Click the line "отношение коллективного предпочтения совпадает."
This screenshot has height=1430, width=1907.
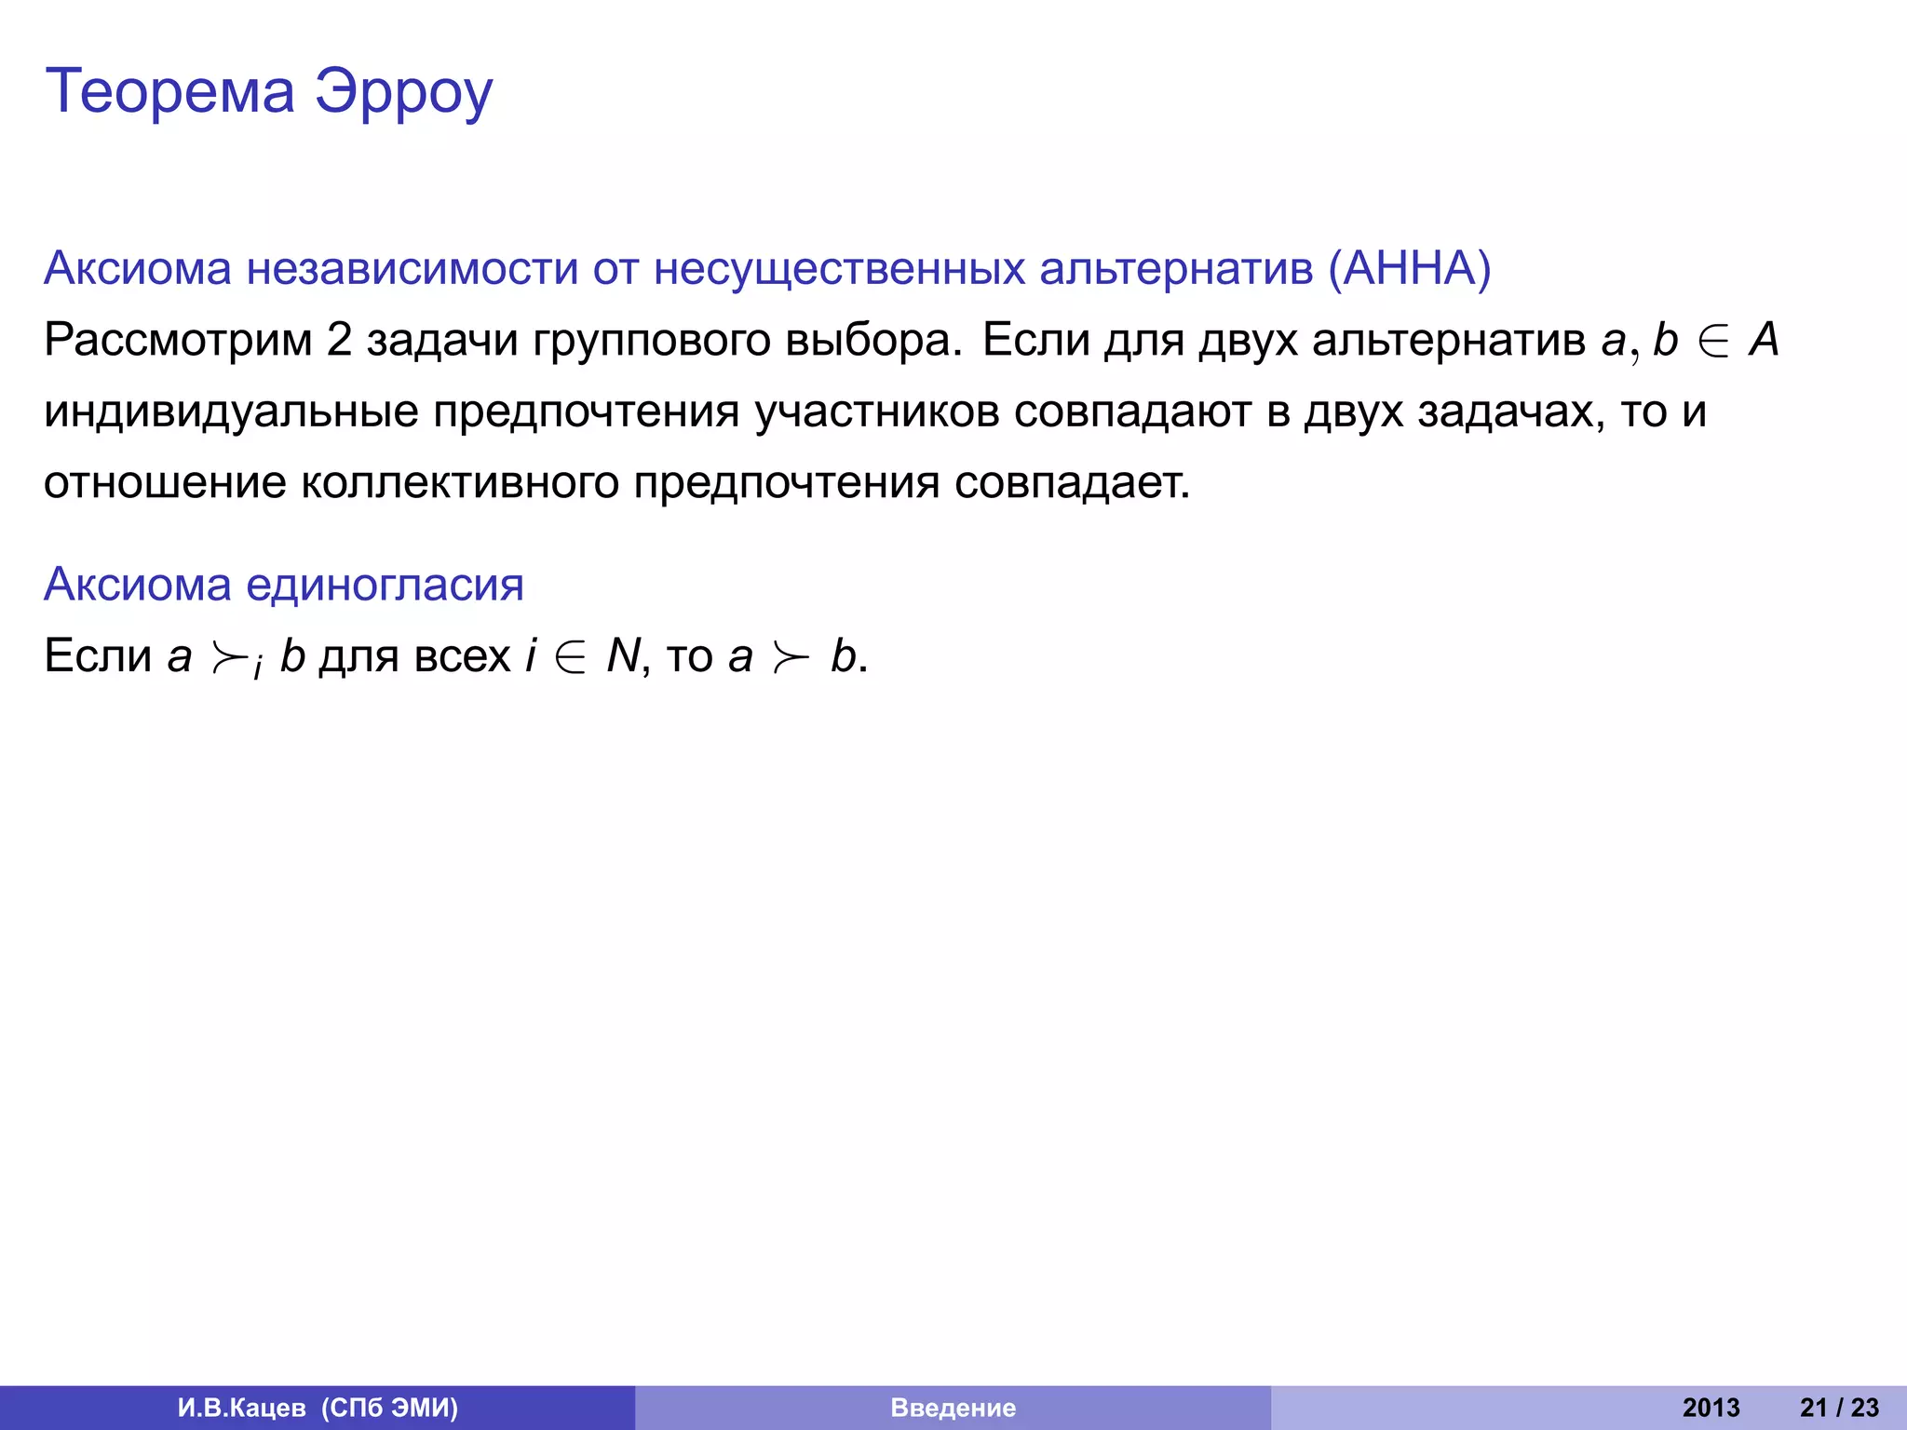click(617, 482)
